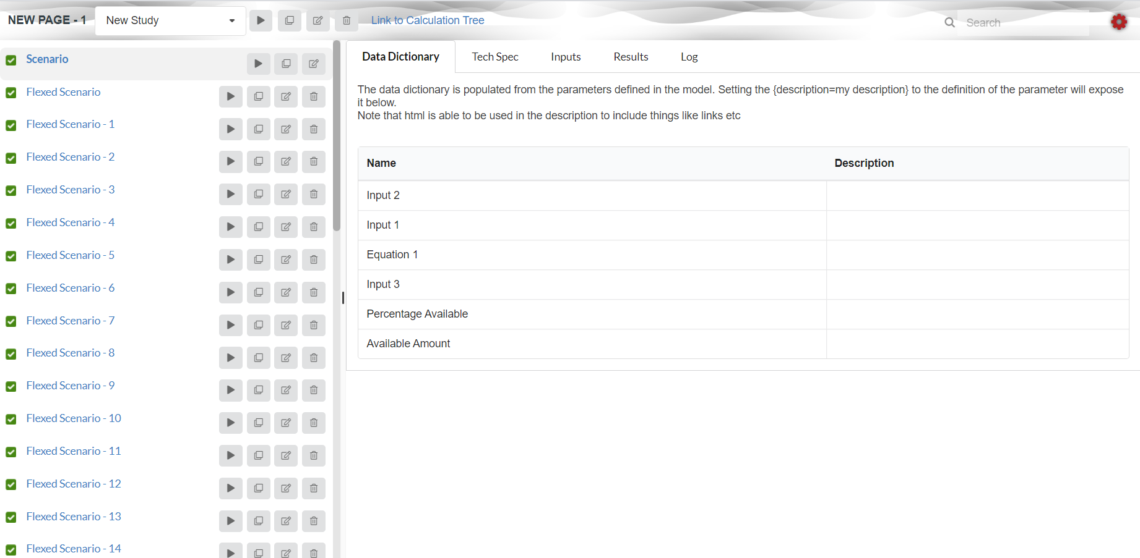Open the Link to Calculation Tree
This screenshot has height=558, width=1140.
428,20
